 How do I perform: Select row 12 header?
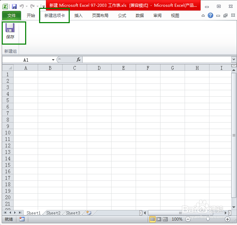click(x=8, y=145)
